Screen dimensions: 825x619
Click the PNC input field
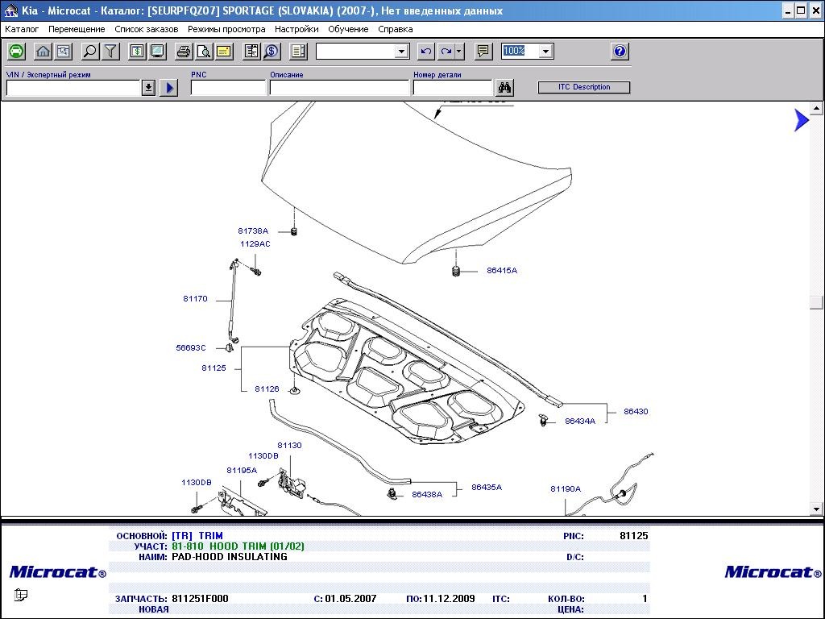point(228,88)
